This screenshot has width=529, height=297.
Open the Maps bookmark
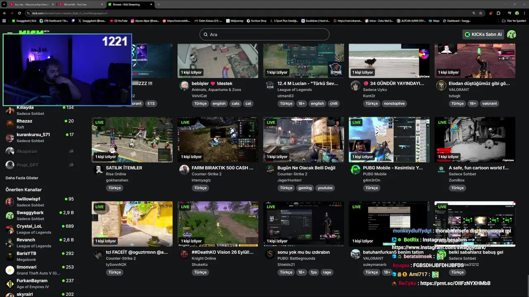[x=434, y=21]
